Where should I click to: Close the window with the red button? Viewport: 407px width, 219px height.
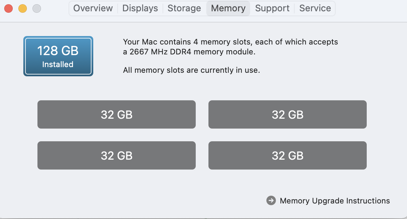click(9, 8)
